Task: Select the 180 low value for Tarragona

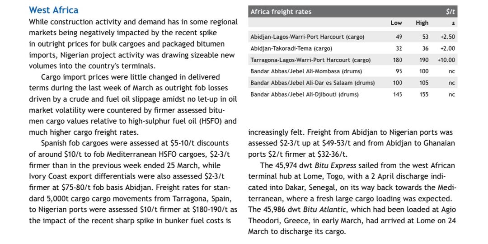Action: tap(398, 60)
